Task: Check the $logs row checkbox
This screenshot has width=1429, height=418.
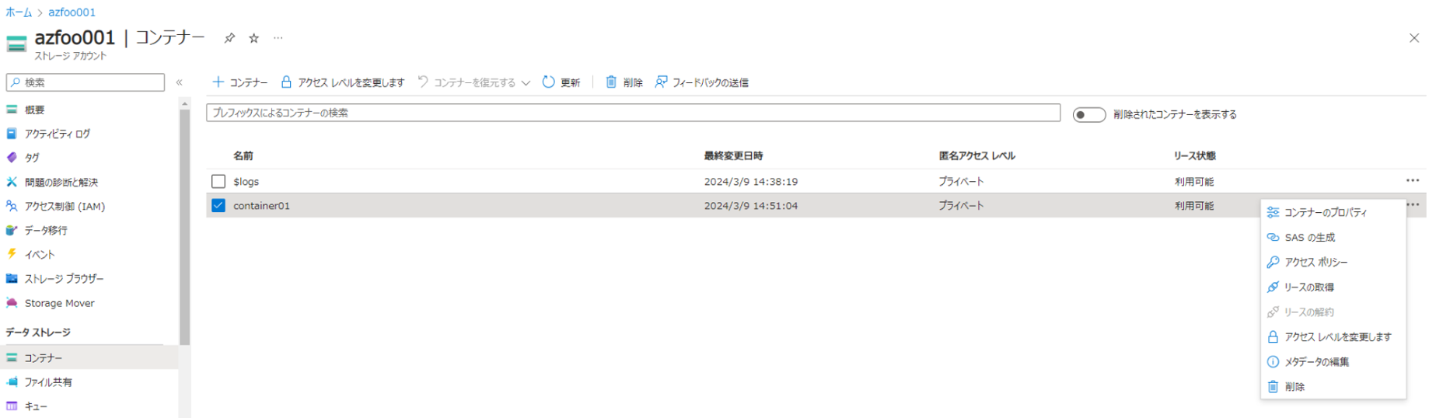Action: click(218, 181)
